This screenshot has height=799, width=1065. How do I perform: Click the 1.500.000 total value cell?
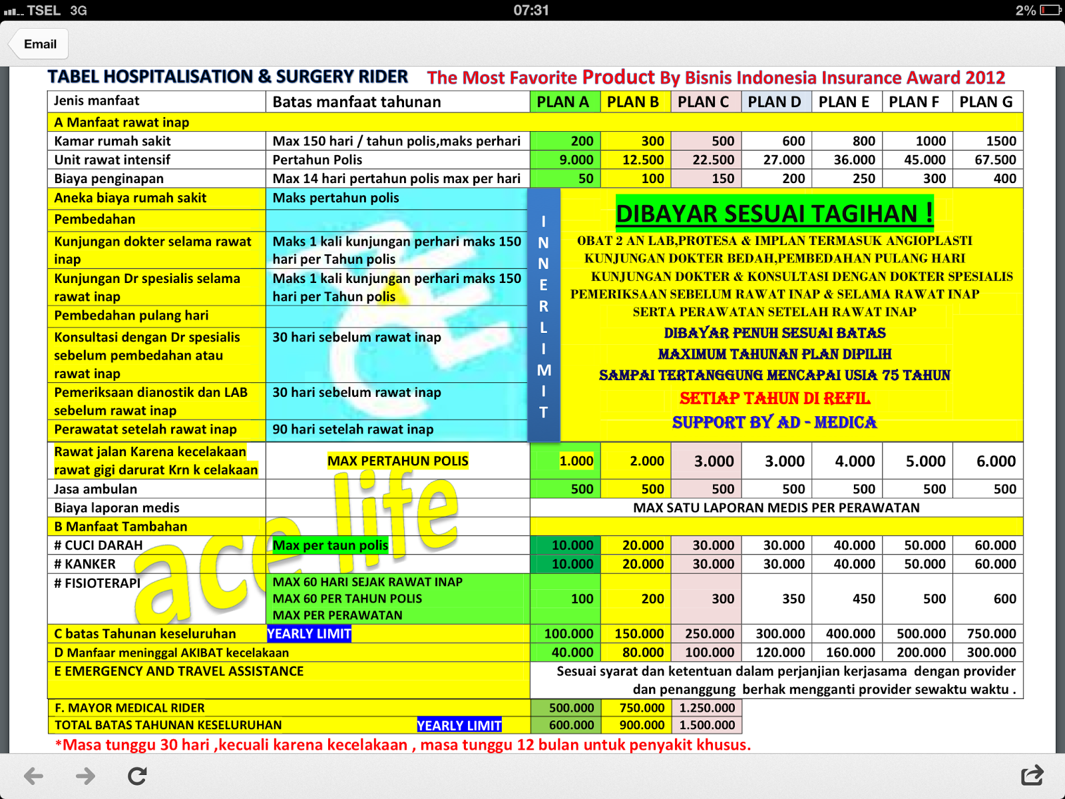[706, 725]
